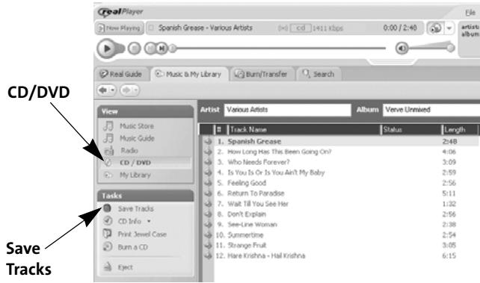Sort by the Status column header
Screen dimensions: 480x283
click(x=411, y=130)
